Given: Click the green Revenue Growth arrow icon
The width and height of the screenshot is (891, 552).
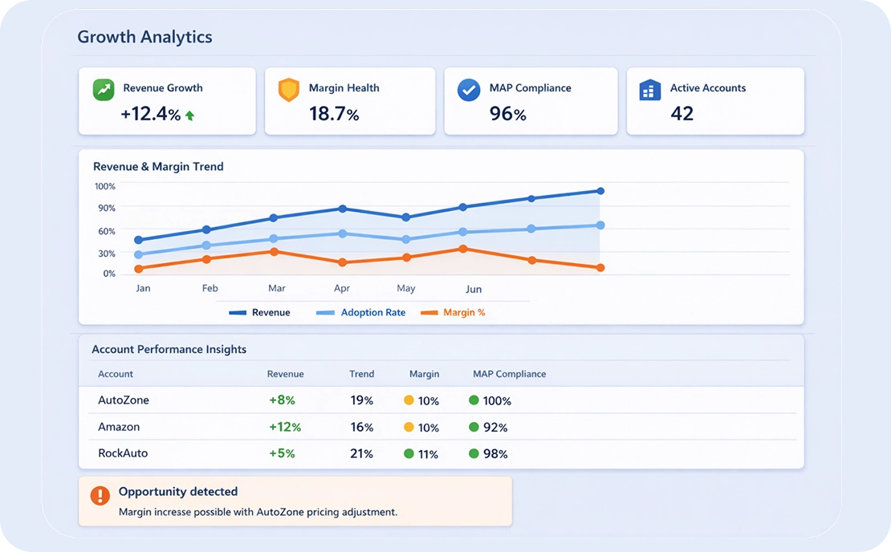Looking at the screenshot, I should click(x=104, y=89).
